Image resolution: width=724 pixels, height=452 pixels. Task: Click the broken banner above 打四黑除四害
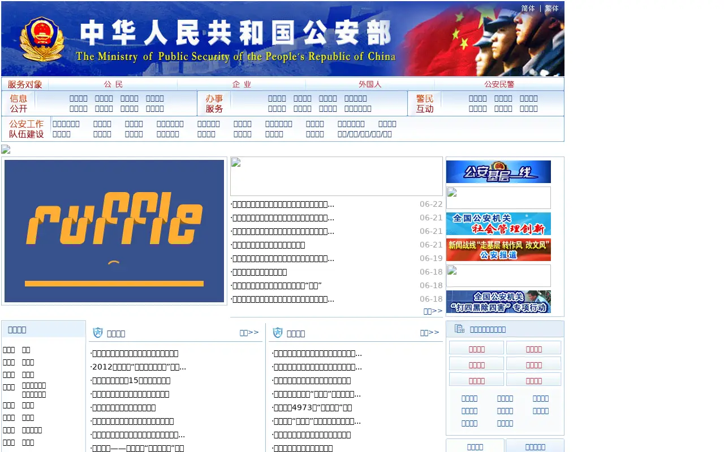498,276
